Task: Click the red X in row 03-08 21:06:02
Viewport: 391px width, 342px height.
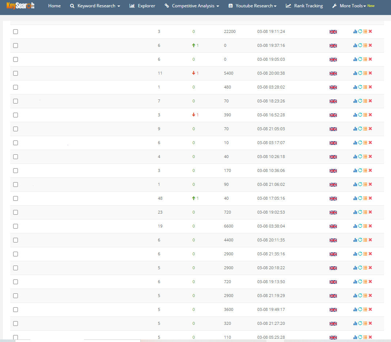Action: click(x=370, y=184)
